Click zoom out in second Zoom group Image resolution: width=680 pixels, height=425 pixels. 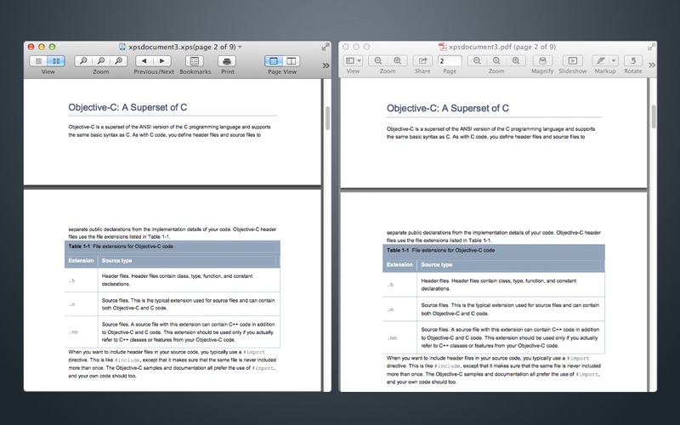coord(477,60)
